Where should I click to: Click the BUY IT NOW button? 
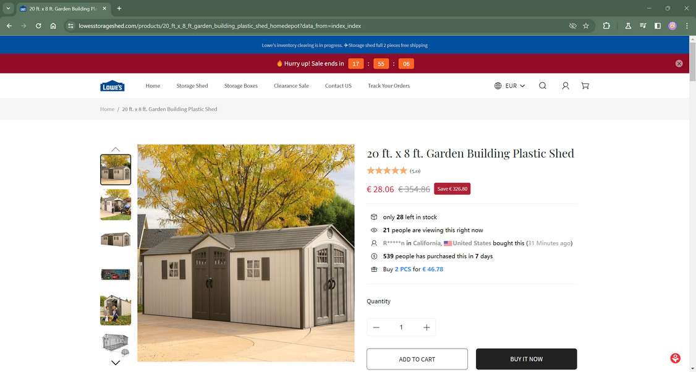pos(527,359)
